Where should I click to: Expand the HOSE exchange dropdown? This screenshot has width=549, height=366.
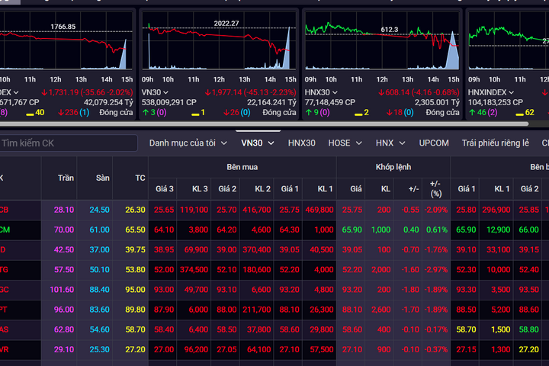coord(345,143)
